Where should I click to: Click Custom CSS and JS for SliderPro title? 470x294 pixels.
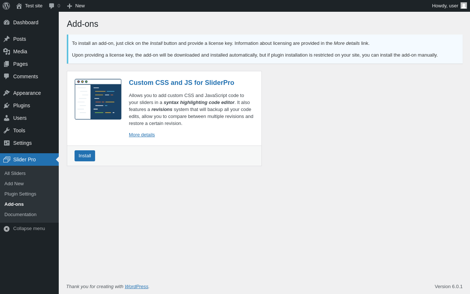click(181, 83)
